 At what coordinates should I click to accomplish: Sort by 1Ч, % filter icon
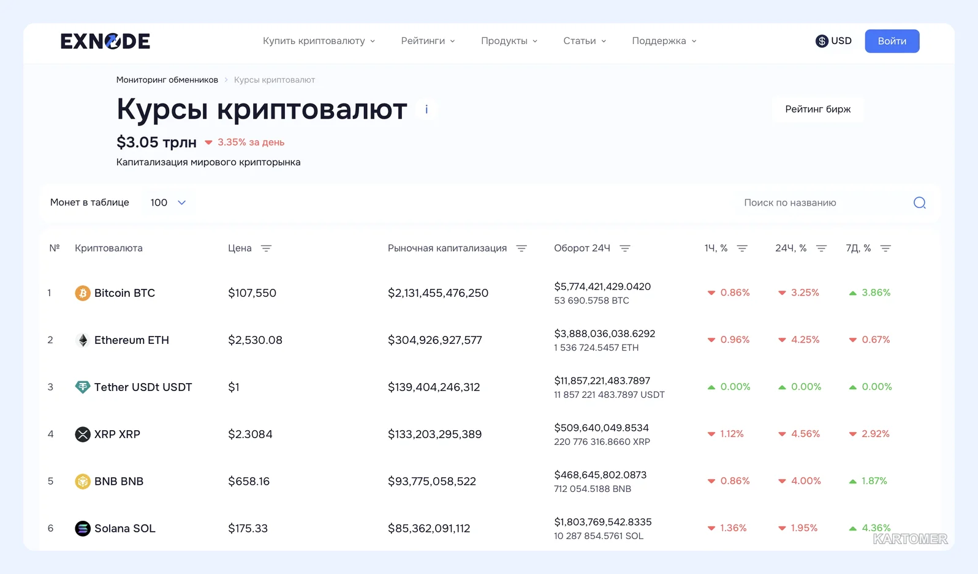pyautogui.click(x=742, y=248)
